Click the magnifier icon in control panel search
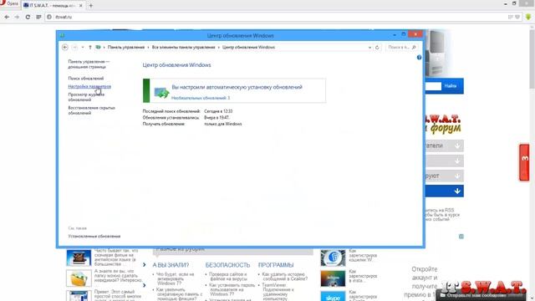Image resolution: width=535 pixels, height=301 pixels. click(414, 47)
